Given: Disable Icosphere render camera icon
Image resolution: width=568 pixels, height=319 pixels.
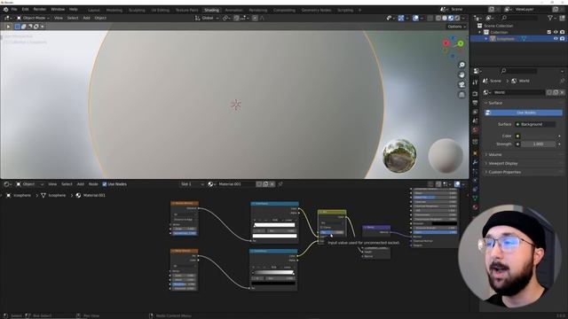Looking at the screenshot, I should (x=562, y=39).
